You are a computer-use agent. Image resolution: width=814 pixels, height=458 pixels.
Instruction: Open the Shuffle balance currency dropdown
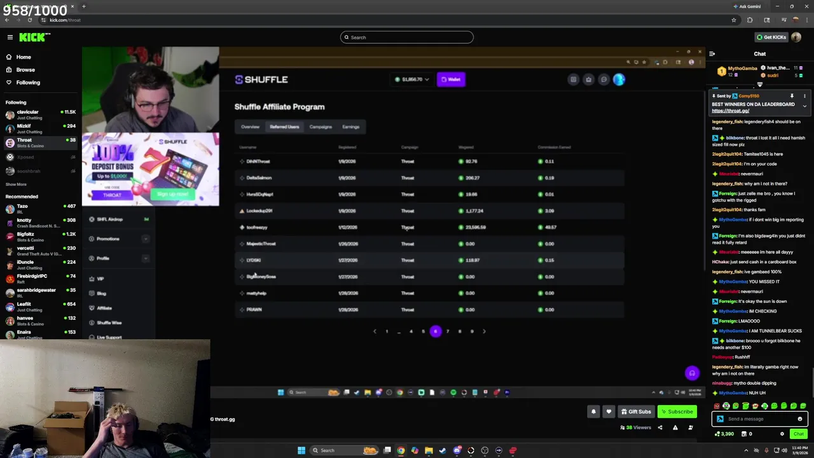pos(411,80)
